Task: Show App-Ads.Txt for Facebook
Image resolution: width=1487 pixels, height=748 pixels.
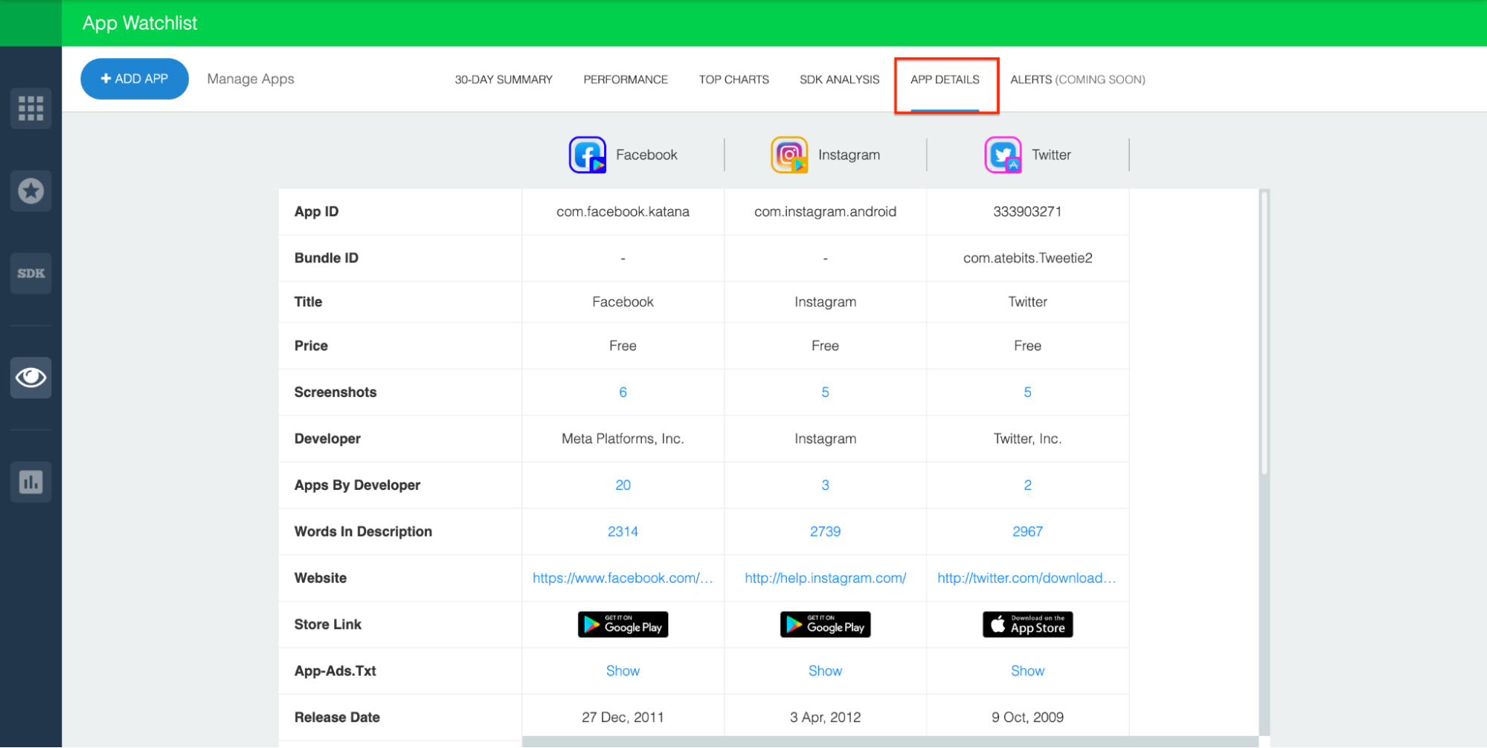Action: click(623, 671)
